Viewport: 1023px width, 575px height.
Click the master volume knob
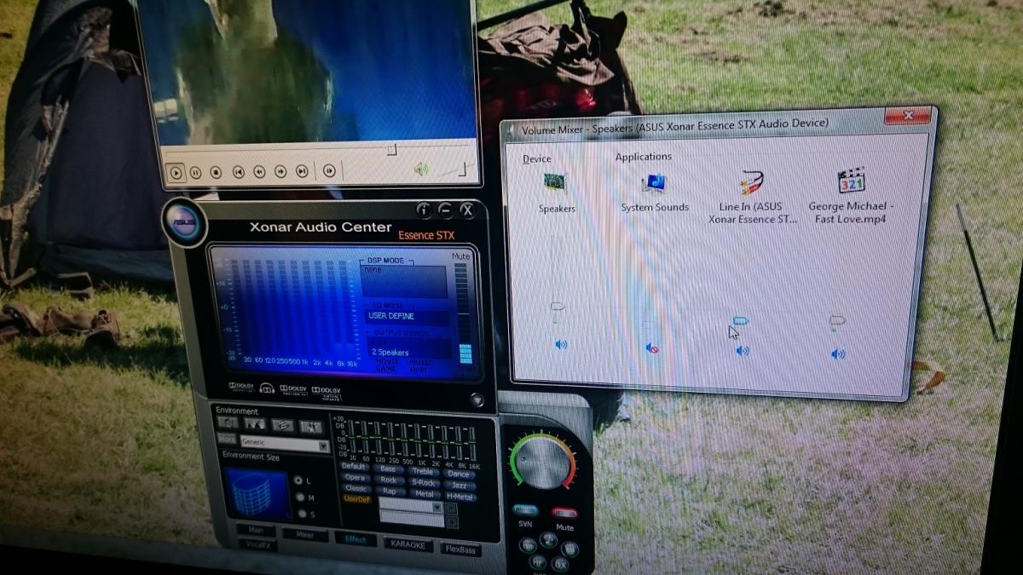[543, 464]
